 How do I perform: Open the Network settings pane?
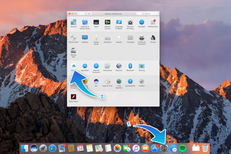click(x=119, y=66)
